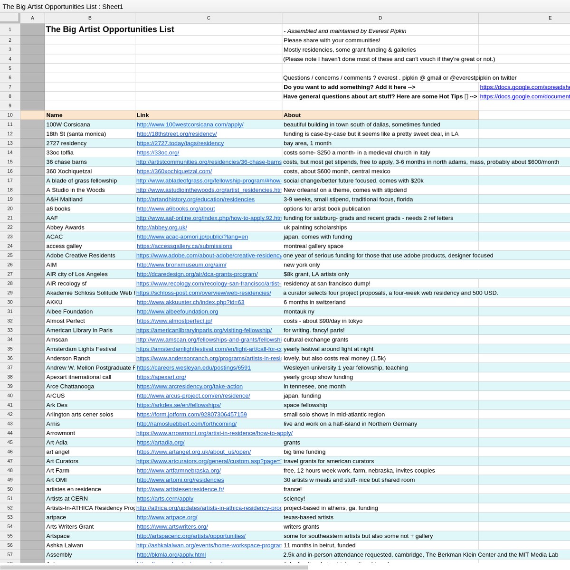Open the artpace.org link

pyautogui.click(x=167, y=517)
